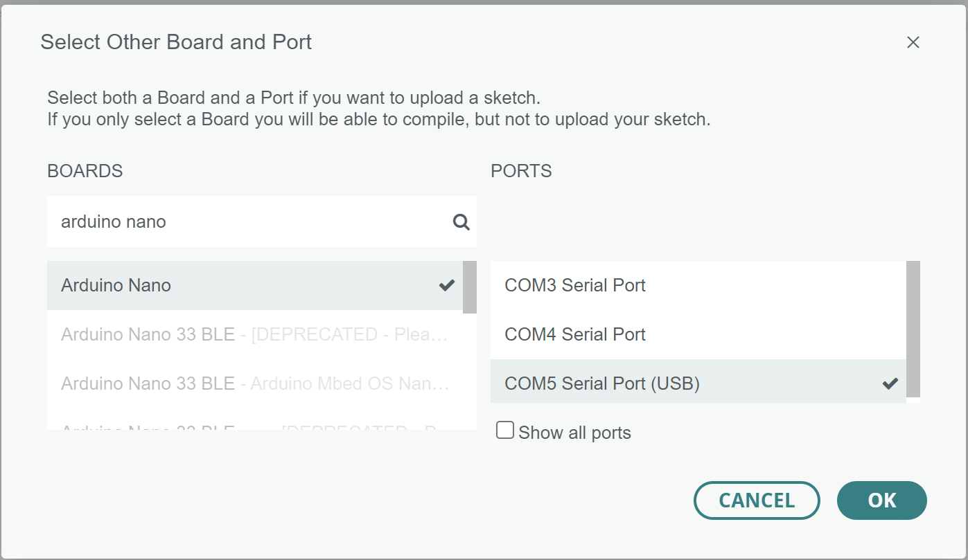The image size is (968, 560).
Task: Click the boards list scrollbar thumb
Action: [x=470, y=287]
